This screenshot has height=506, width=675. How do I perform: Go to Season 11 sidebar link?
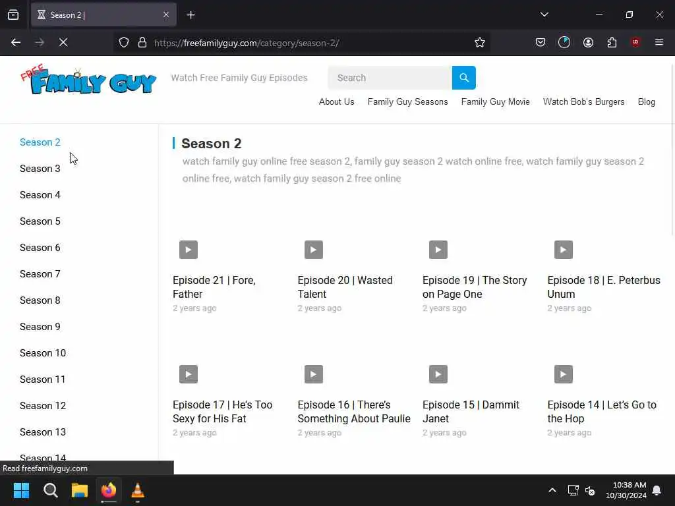pyautogui.click(x=43, y=379)
